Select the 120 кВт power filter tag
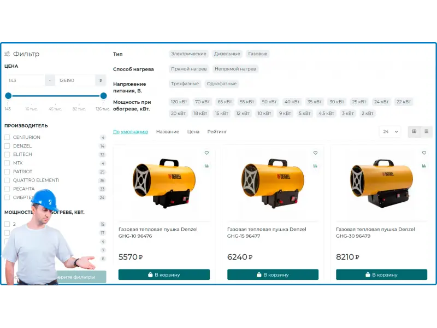The image size is (437, 328). 179,102
